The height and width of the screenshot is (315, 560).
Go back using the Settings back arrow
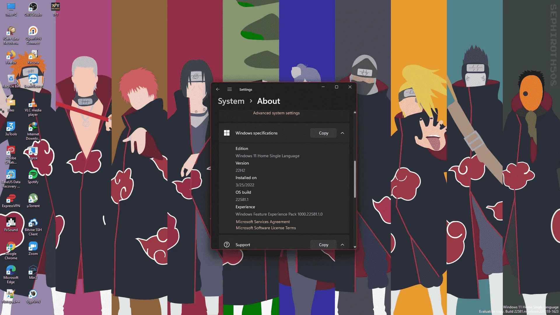218,89
